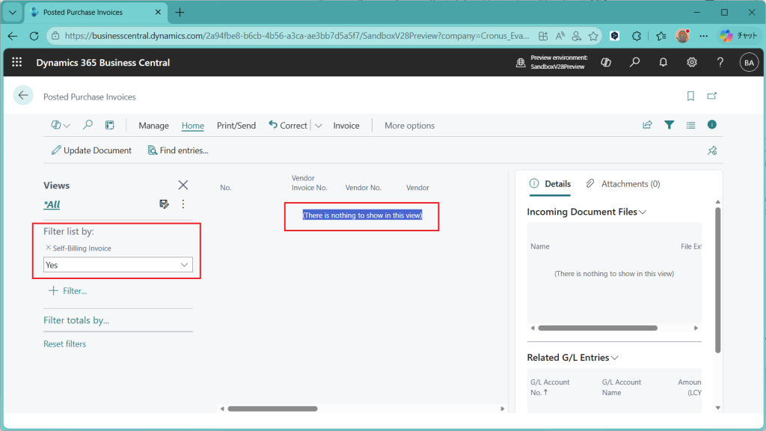Screen dimensions: 766x431
Task: Expand the Related G/L Entries chevron
Action: (x=615, y=358)
